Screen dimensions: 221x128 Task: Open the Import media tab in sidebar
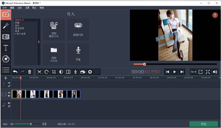(x=6, y=15)
